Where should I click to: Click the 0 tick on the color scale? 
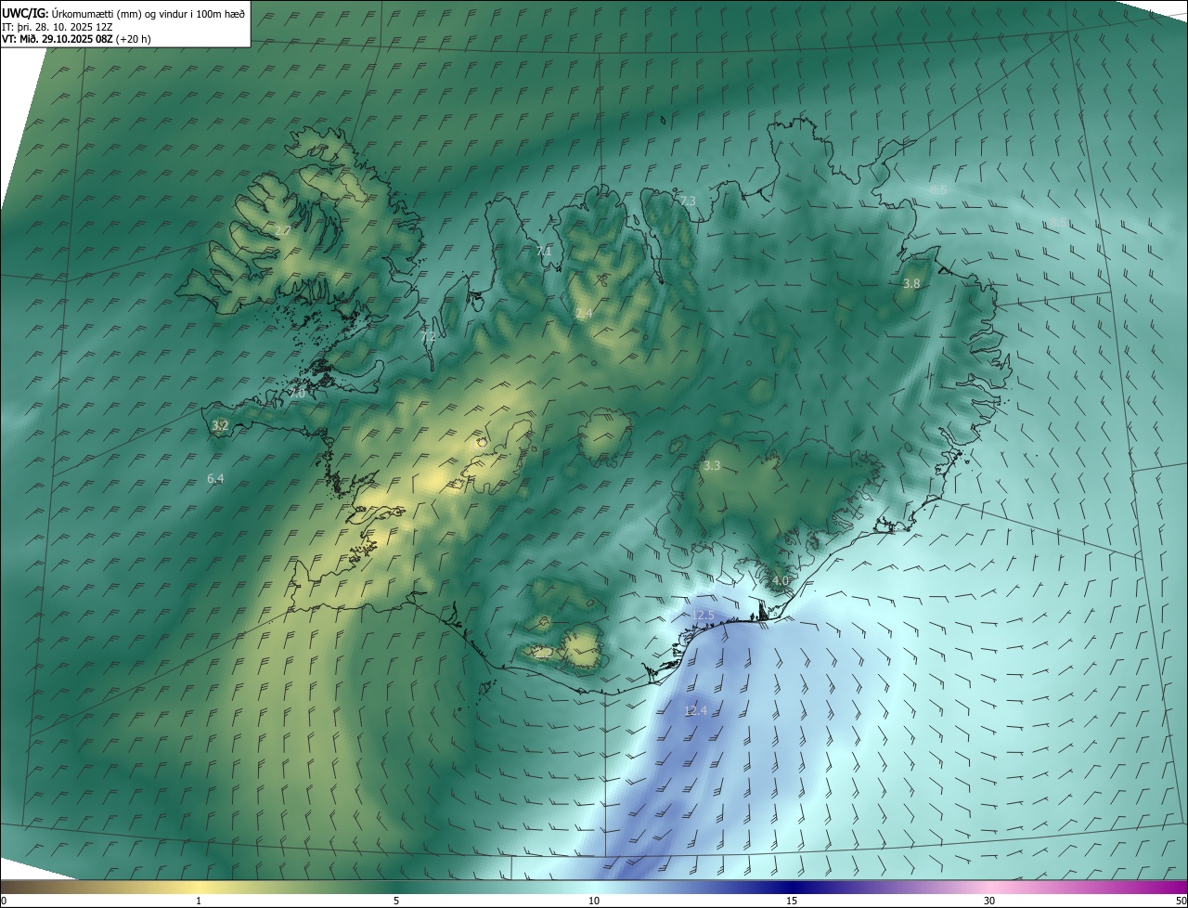click(4, 901)
